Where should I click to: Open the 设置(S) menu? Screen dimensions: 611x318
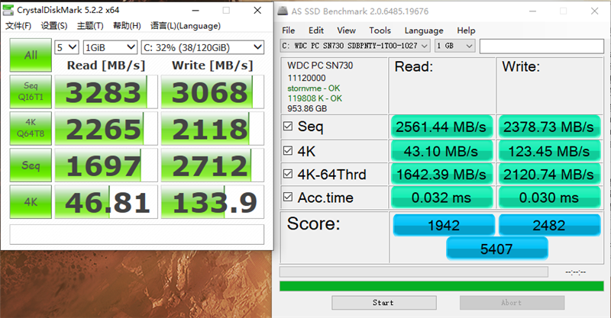(x=54, y=26)
